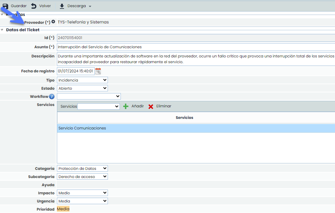Screen dimensions: 335x213
Task: Click the Volver back arrow icon
Action: 34,6
